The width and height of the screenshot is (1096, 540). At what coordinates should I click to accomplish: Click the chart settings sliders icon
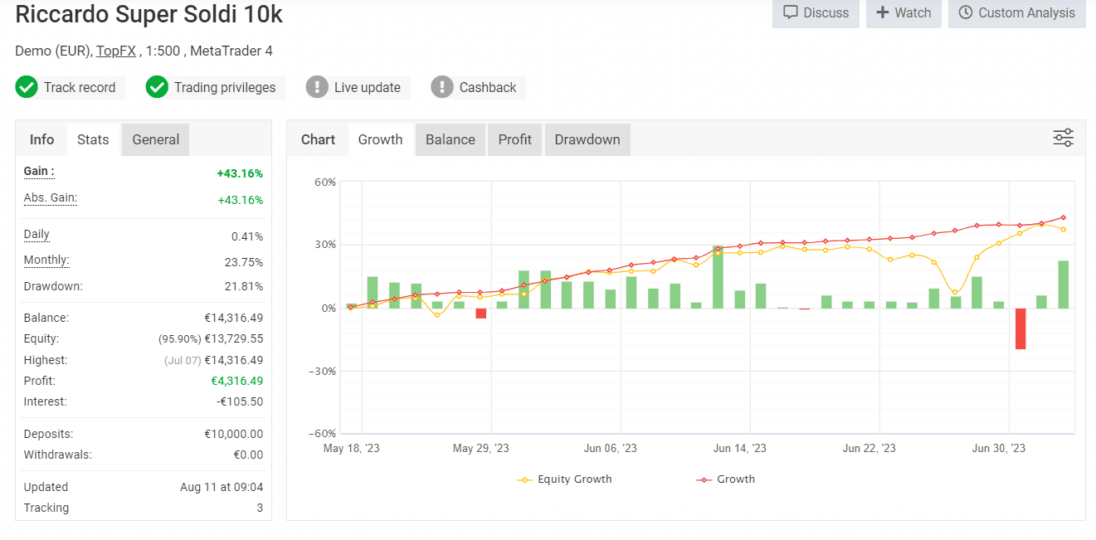point(1063,139)
